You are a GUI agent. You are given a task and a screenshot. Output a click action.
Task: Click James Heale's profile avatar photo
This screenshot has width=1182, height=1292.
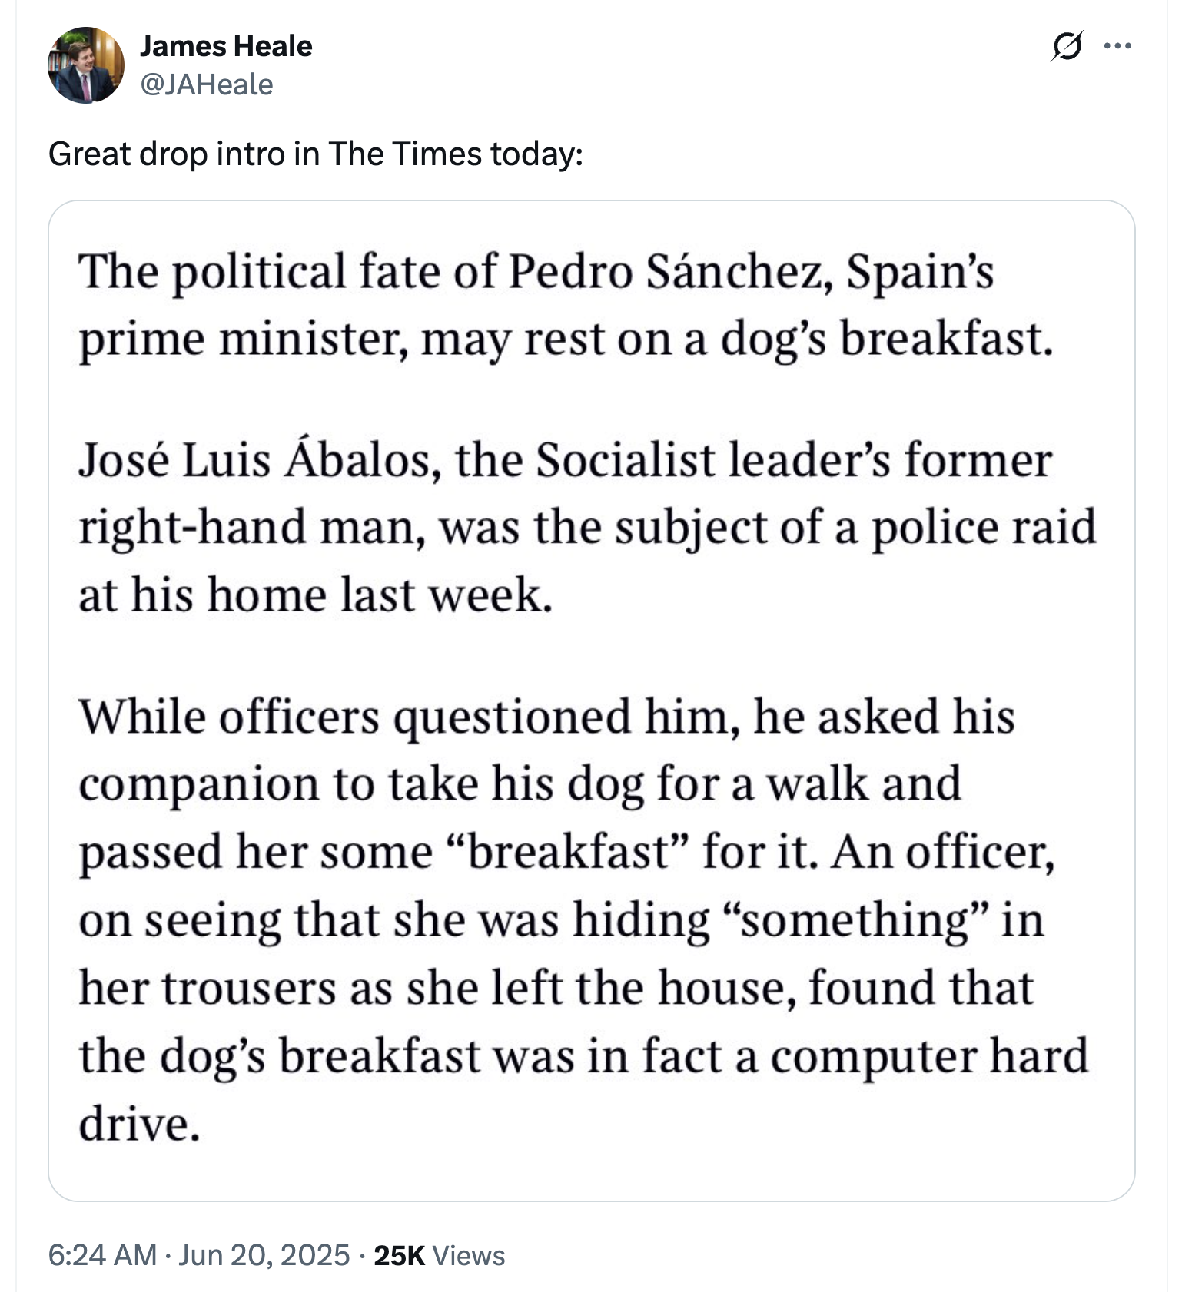coord(85,65)
